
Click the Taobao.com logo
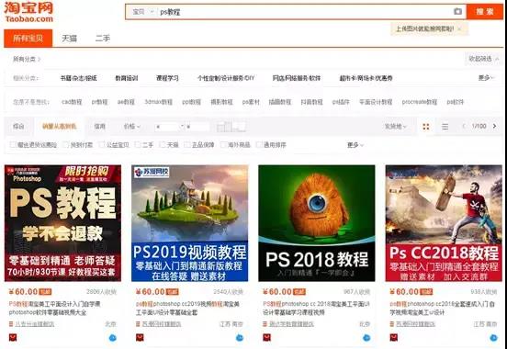(x=28, y=12)
